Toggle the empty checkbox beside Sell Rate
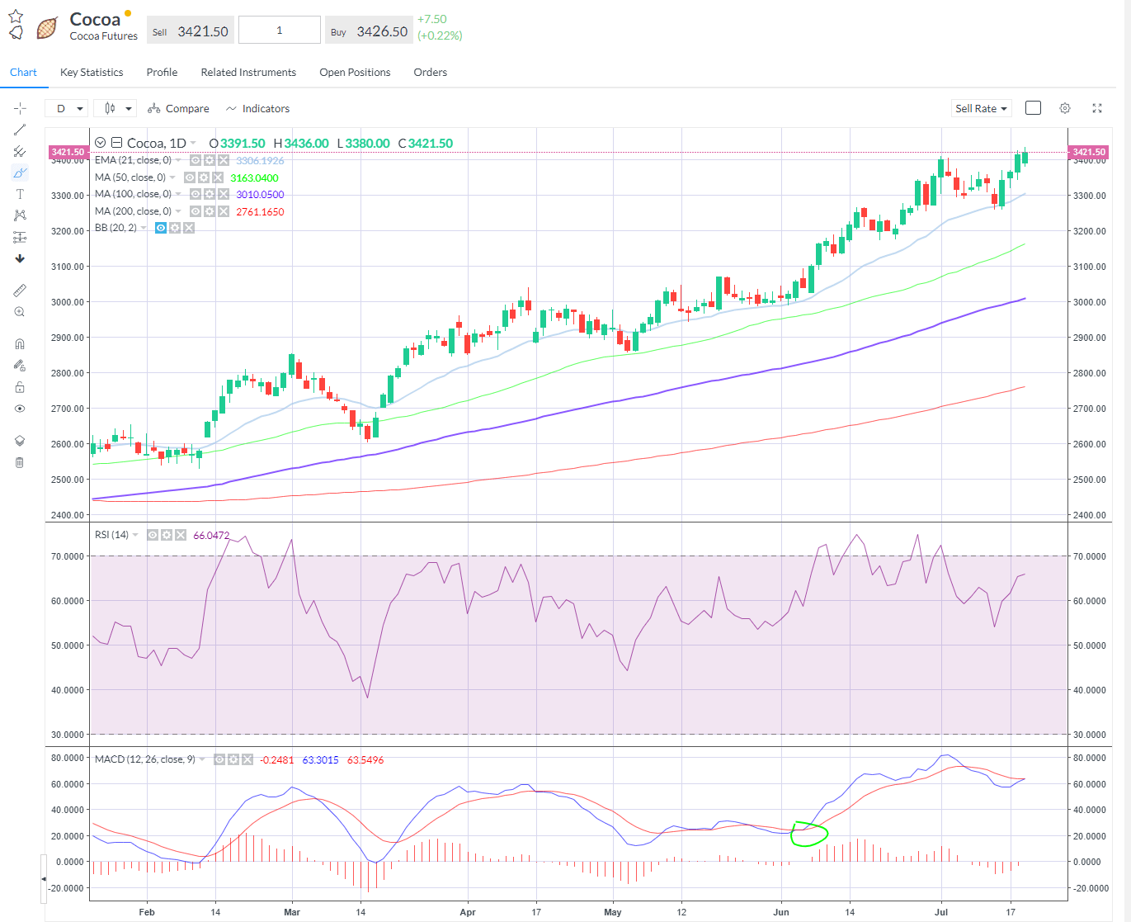The image size is (1131, 922). point(1033,108)
